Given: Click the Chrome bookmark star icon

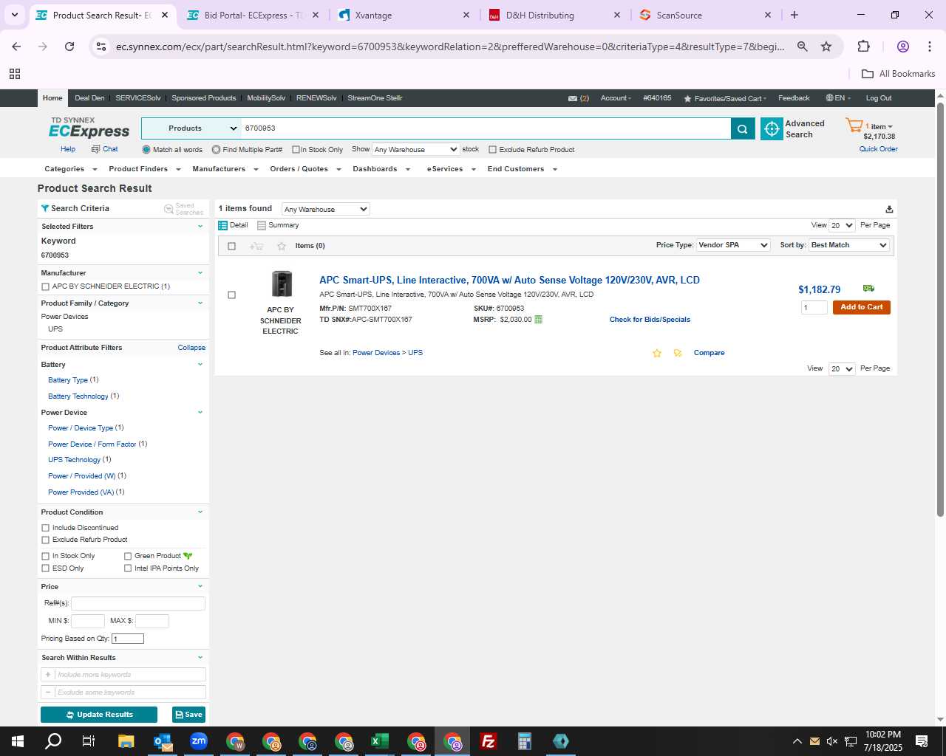Looking at the screenshot, I should coord(826,47).
